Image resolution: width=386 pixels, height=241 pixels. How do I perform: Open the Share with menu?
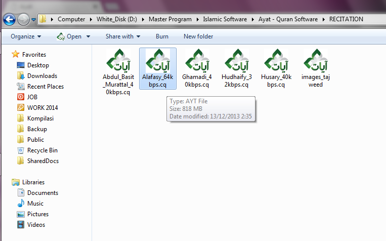pyautogui.click(x=123, y=36)
